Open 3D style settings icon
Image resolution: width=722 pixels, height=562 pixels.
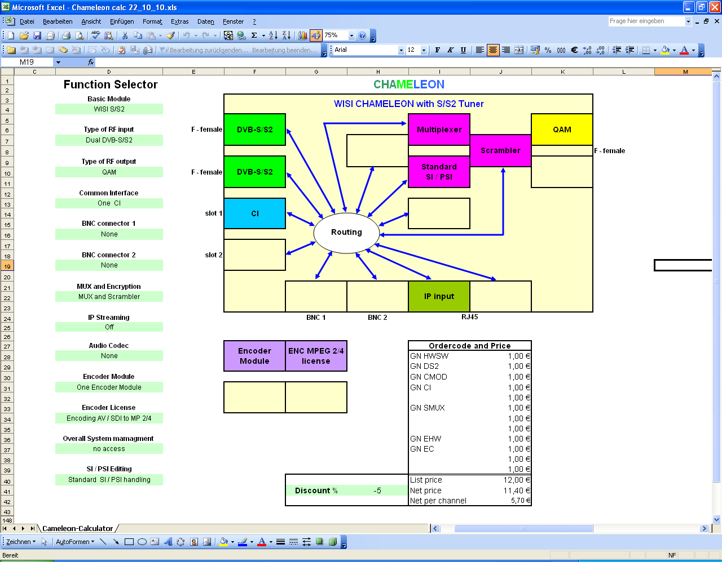(x=333, y=542)
